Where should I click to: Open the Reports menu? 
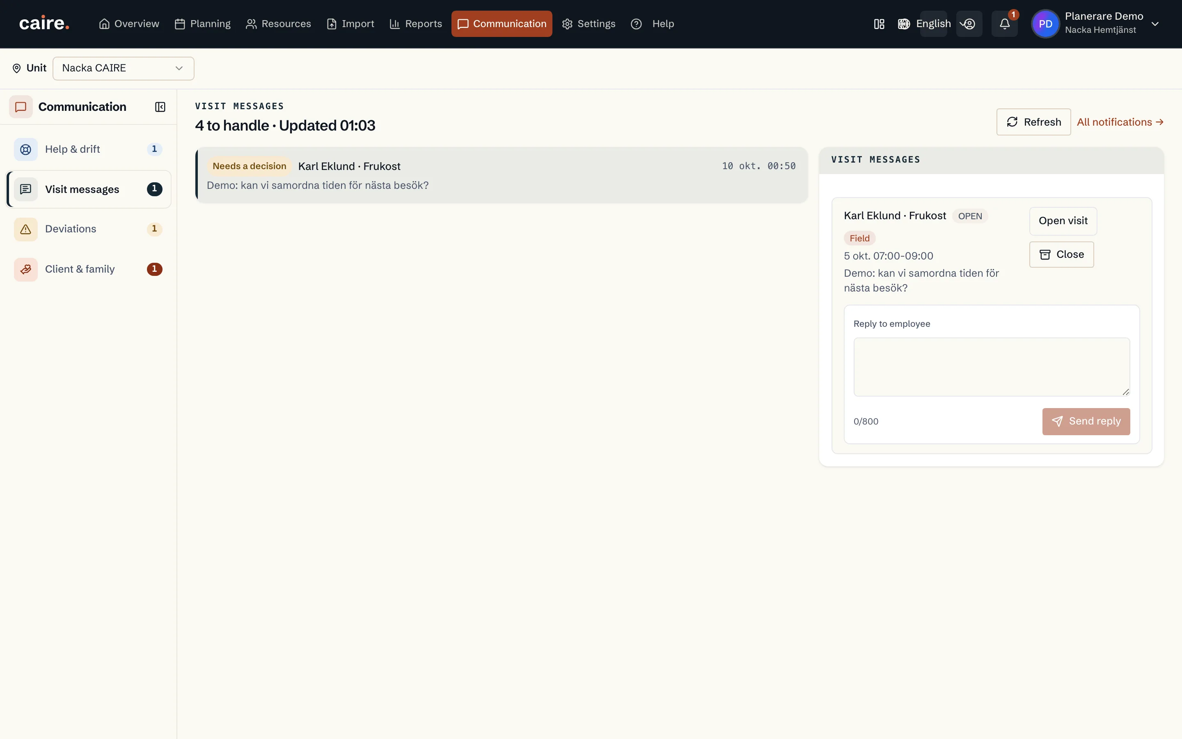[x=416, y=24]
